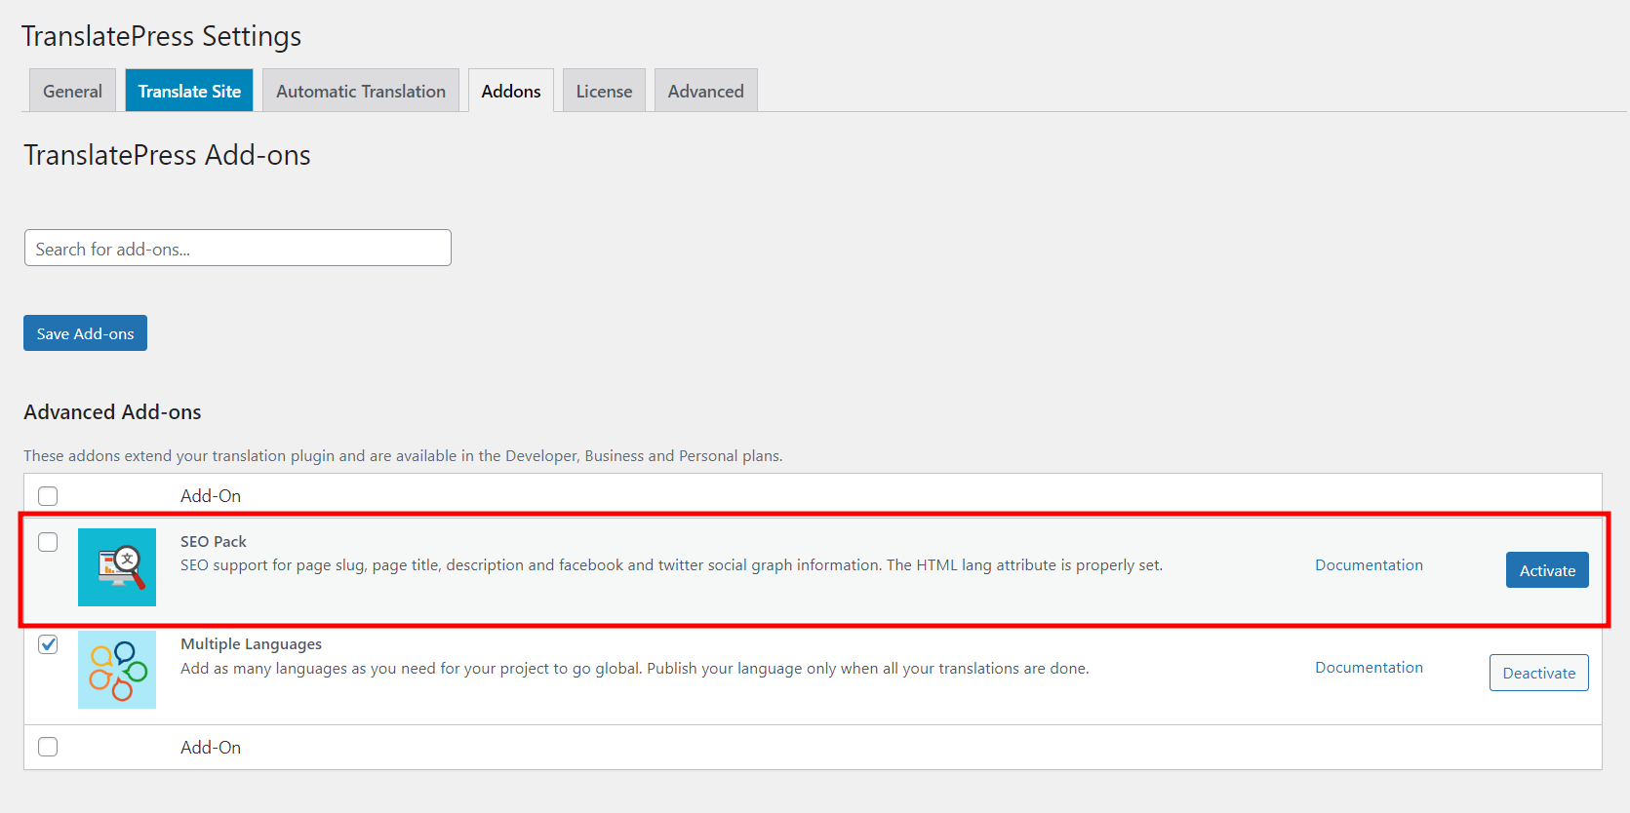The image size is (1630, 813).
Task: Select the Addons tab
Action: pyautogui.click(x=511, y=91)
